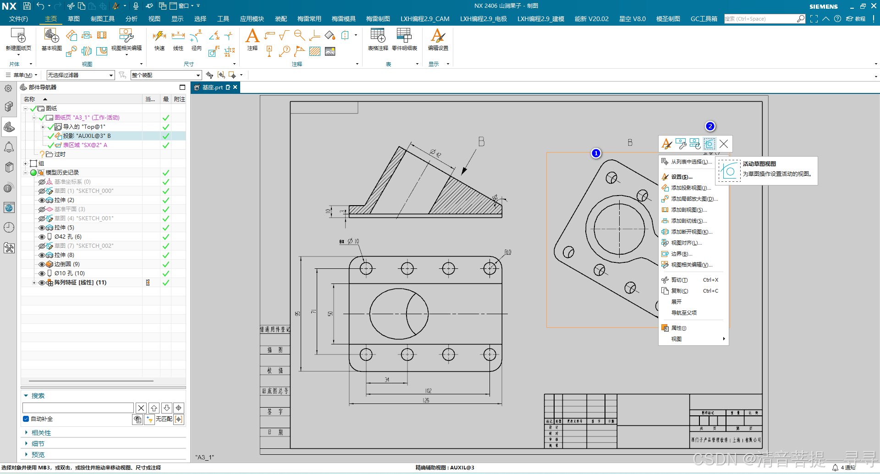Click the navigator search input field
The height and width of the screenshot is (474, 880).
pos(78,408)
